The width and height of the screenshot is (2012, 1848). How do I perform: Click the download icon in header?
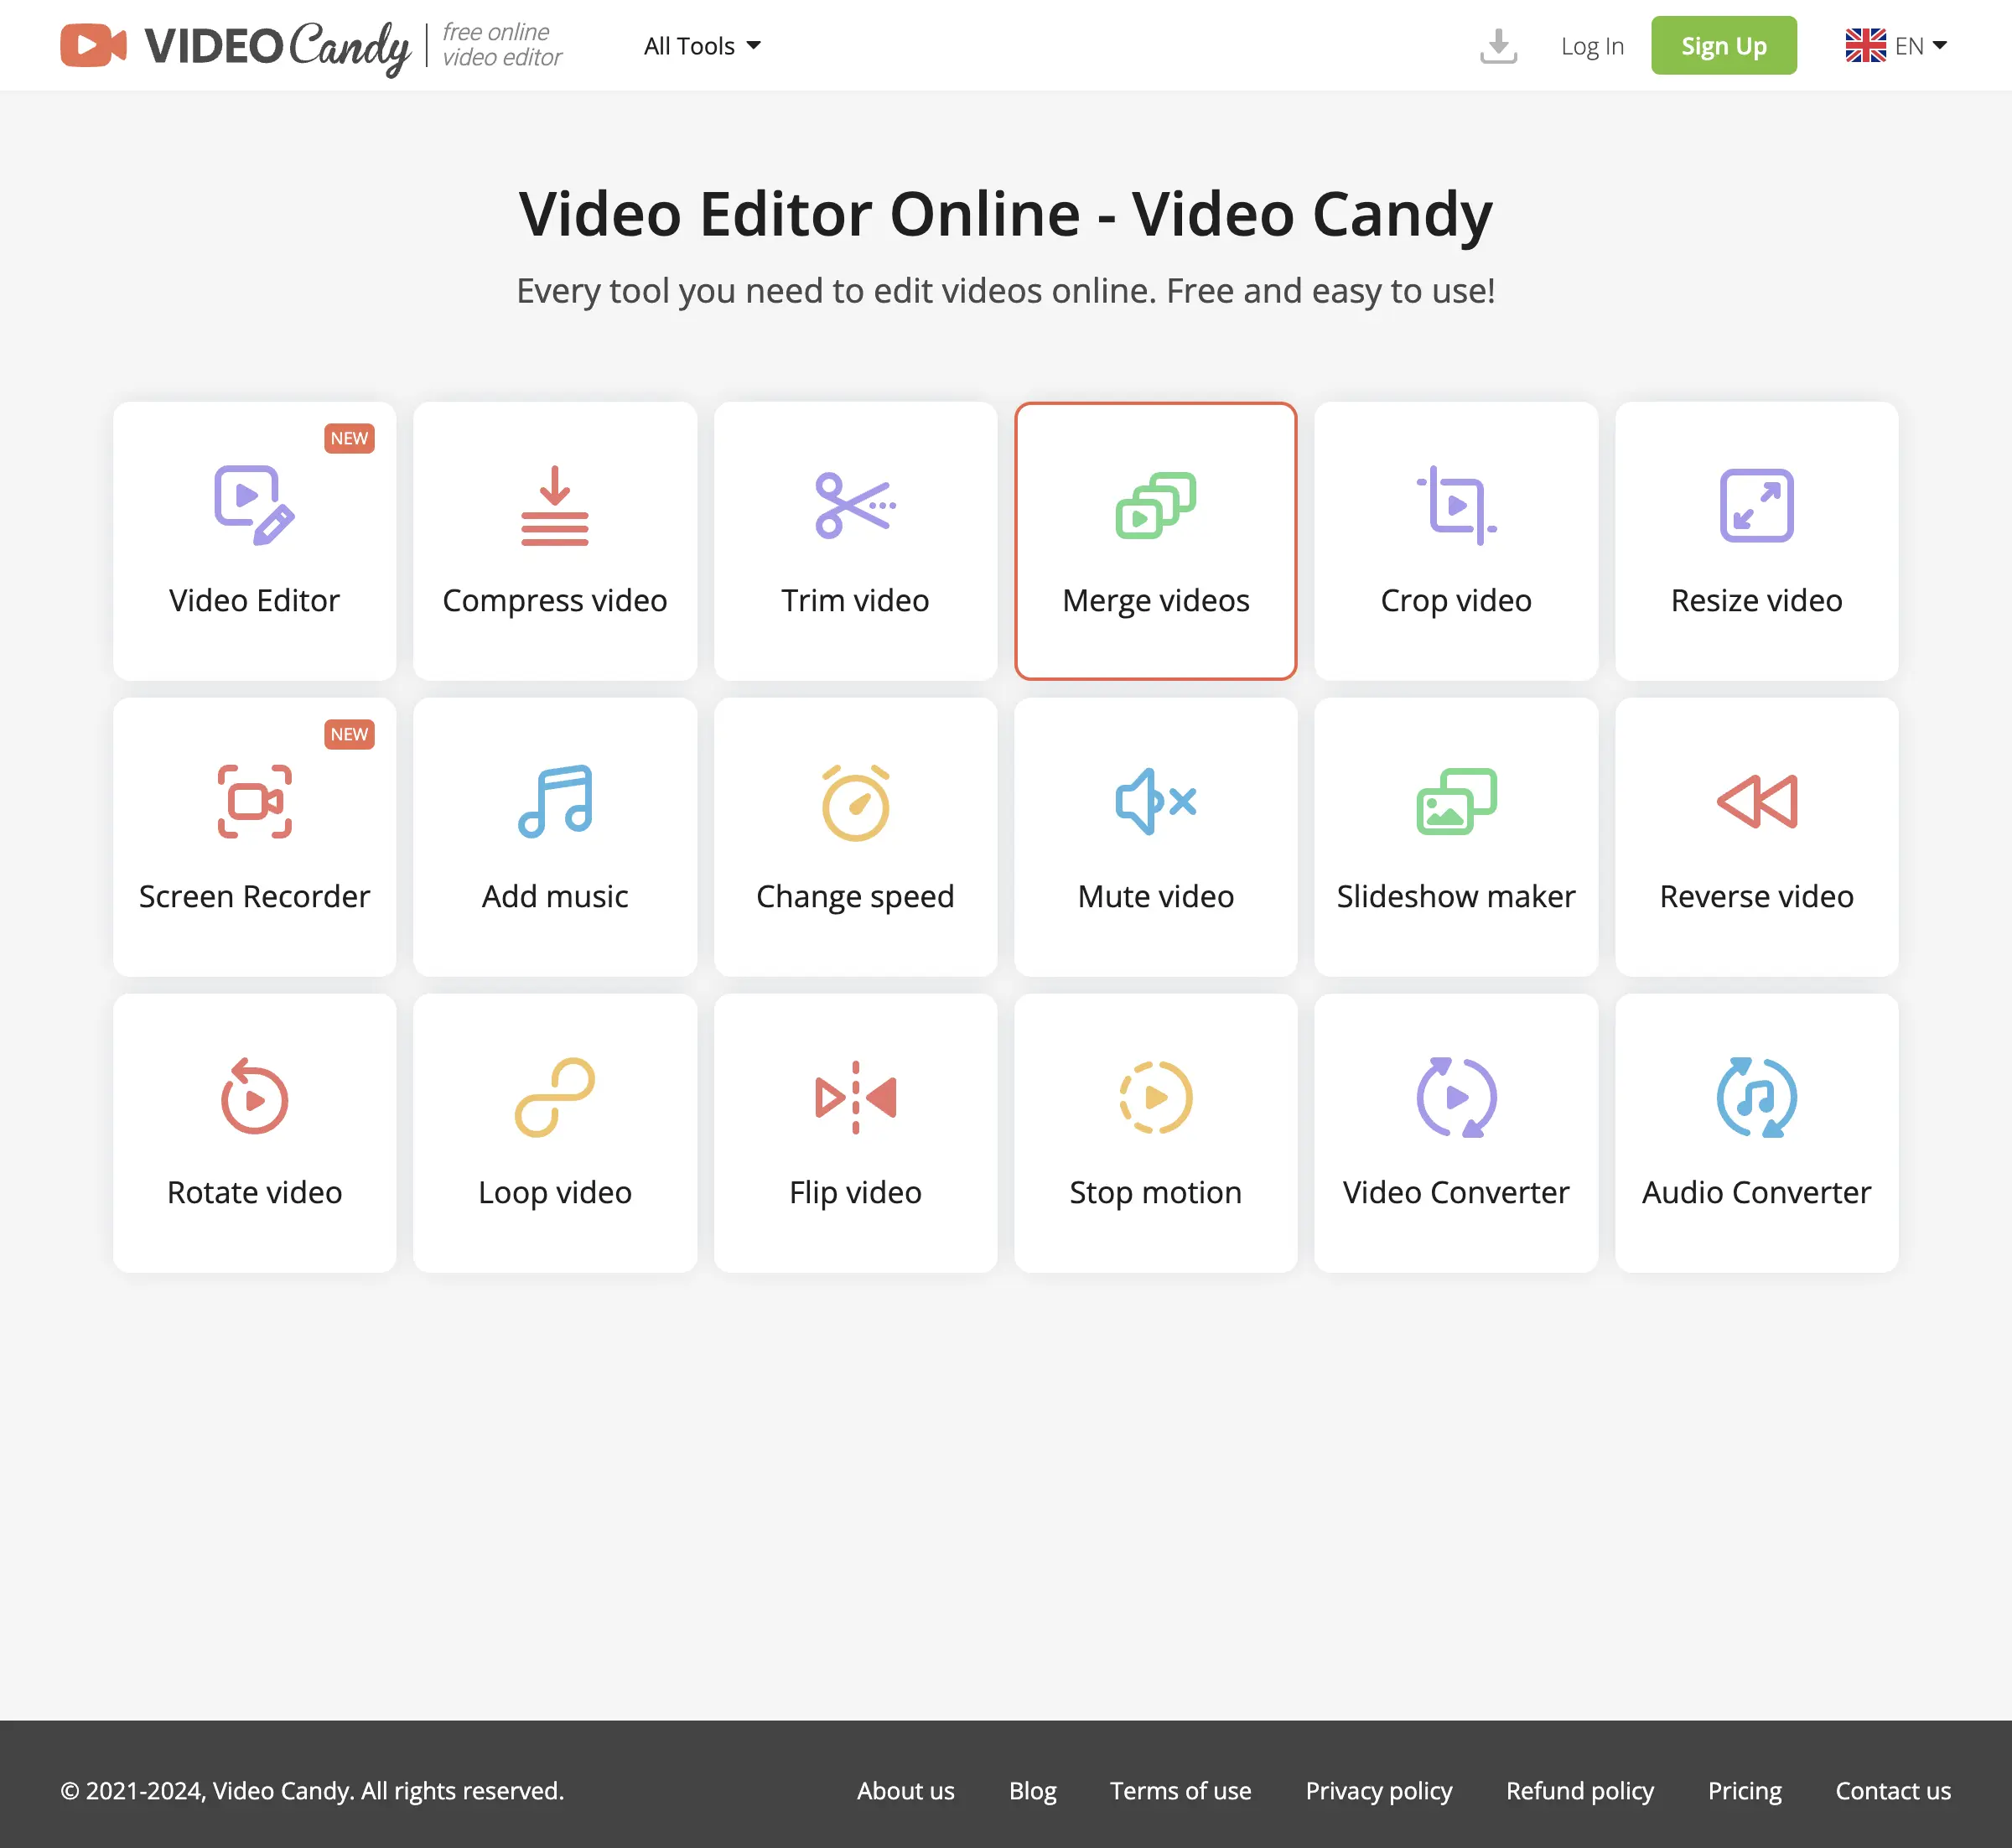pyautogui.click(x=1498, y=46)
